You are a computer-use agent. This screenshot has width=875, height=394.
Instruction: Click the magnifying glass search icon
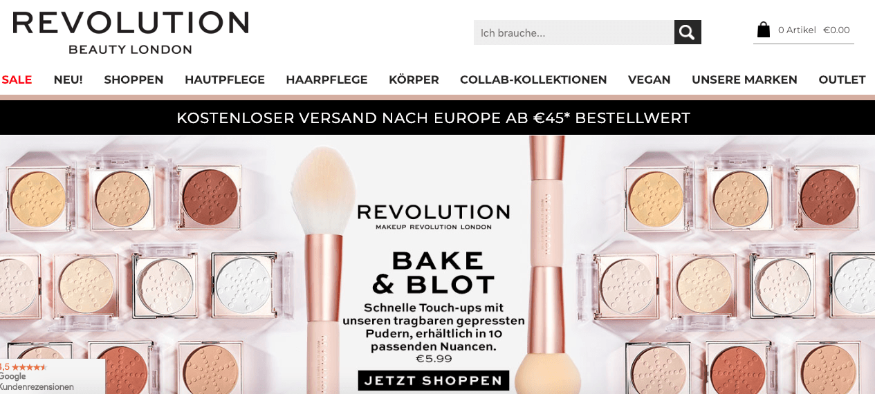[688, 32]
